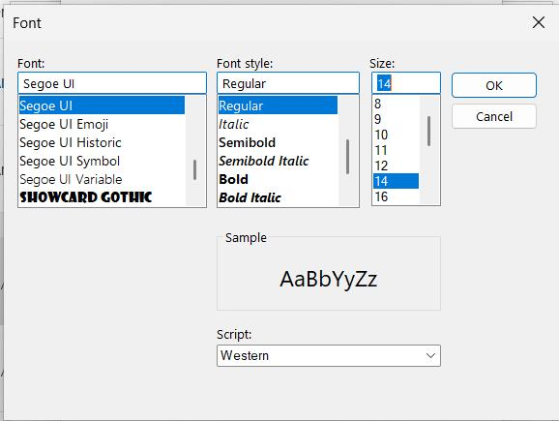Open the Script dropdown
The image size is (559, 421).
[329, 355]
